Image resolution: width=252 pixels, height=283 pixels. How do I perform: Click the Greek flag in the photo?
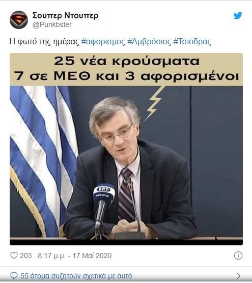[x=42, y=159]
